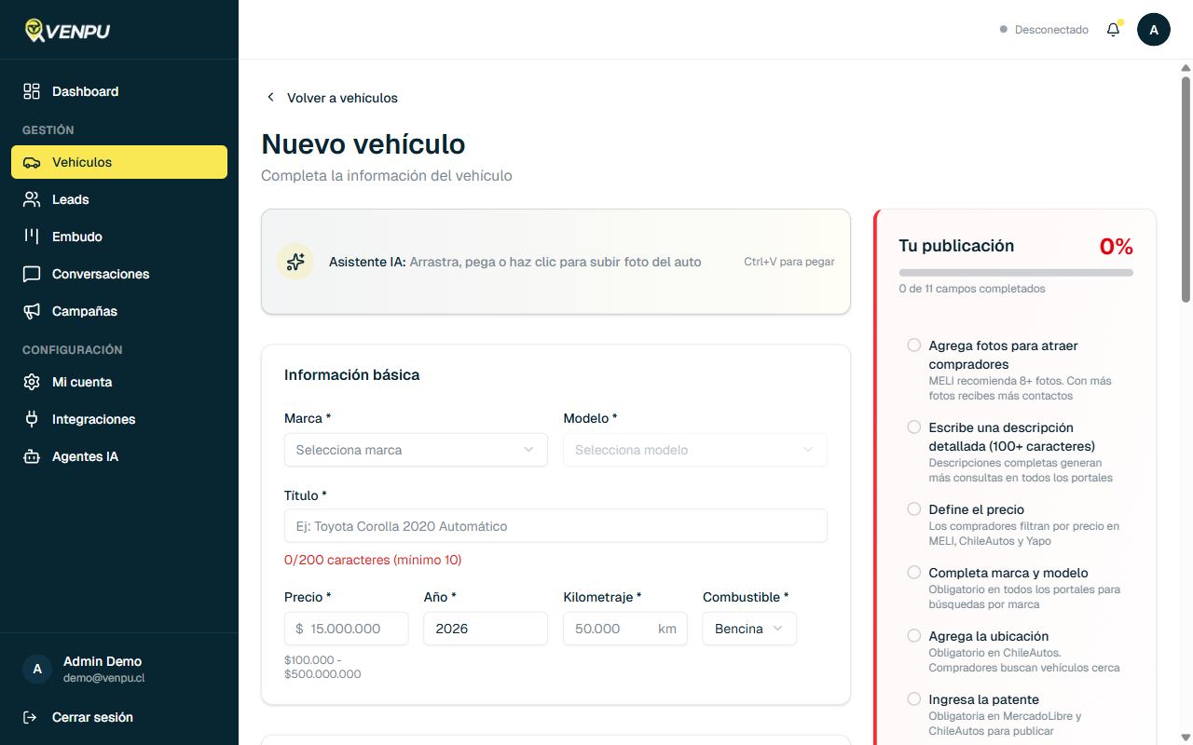Open the 'Selecciona marca' dropdown
The width and height of the screenshot is (1193, 745).
click(x=416, y=450)
